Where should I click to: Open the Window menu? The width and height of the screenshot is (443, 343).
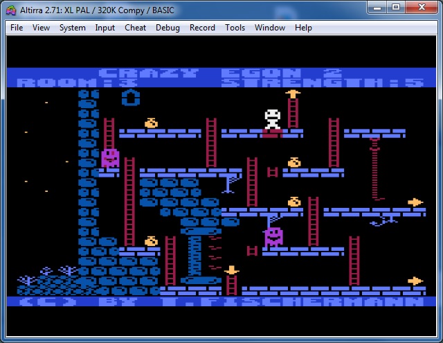click(x=270, y=28)
